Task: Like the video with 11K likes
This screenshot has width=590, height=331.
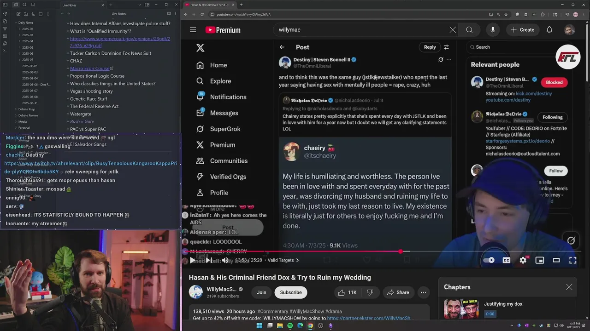Action: pos(347,292)
